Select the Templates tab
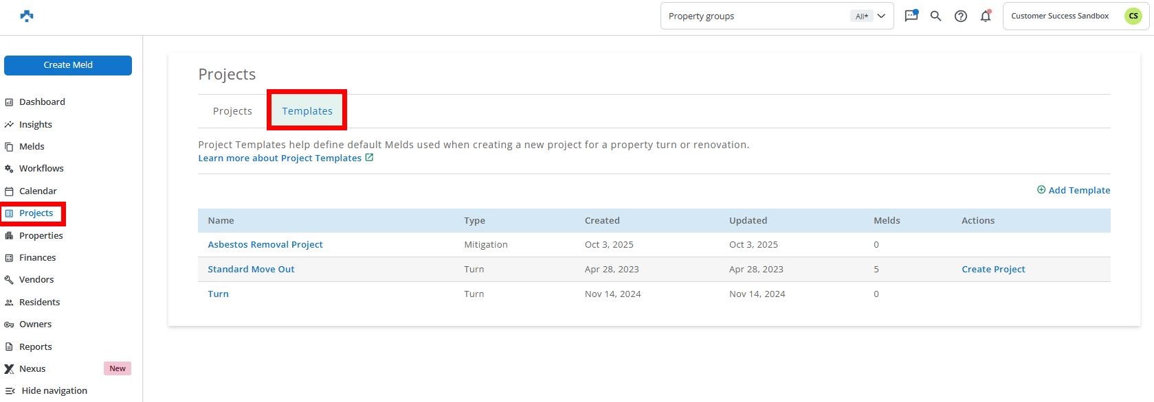The image size is (1154, 402). [x=307, y=111]
